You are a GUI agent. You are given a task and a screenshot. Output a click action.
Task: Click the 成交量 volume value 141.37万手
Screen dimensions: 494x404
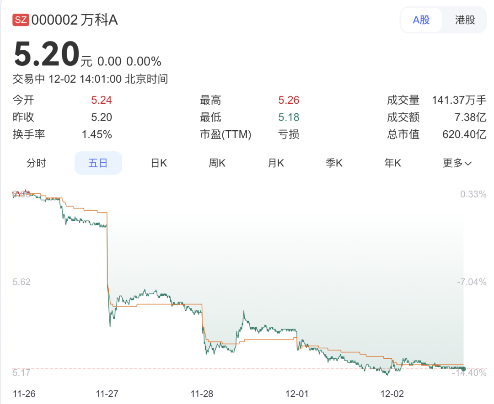coord(459,100)
